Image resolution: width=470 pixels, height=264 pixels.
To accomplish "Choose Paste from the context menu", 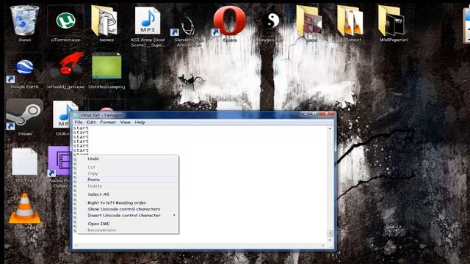I will (x=128, y=180).
